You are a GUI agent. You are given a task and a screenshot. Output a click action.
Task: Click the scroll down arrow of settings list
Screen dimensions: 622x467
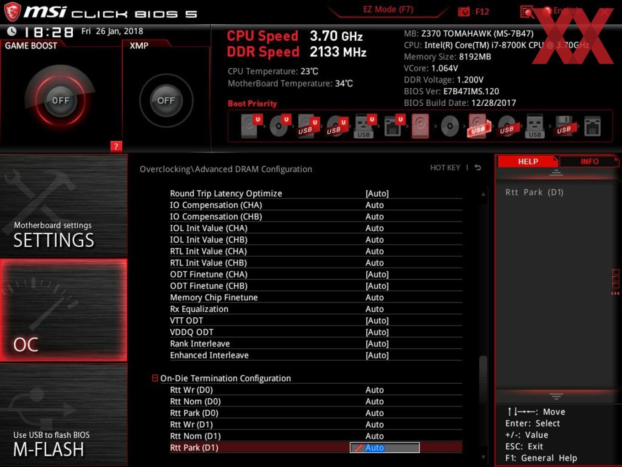[x=483, y=457]
